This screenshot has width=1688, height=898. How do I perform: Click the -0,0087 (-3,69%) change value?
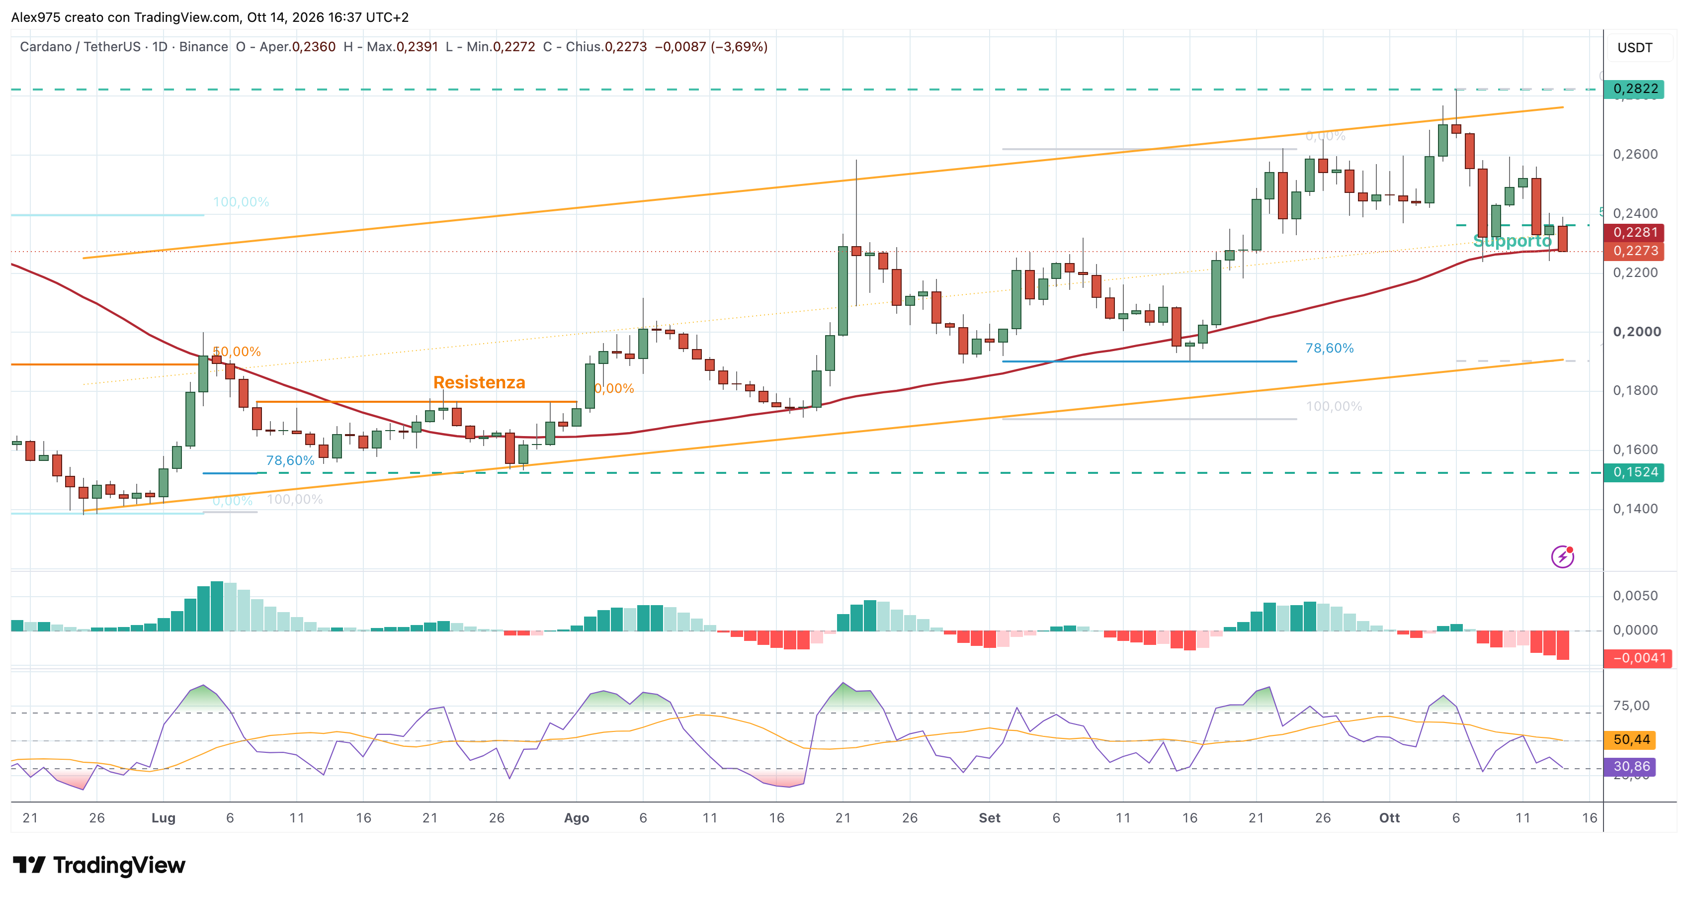711,47
